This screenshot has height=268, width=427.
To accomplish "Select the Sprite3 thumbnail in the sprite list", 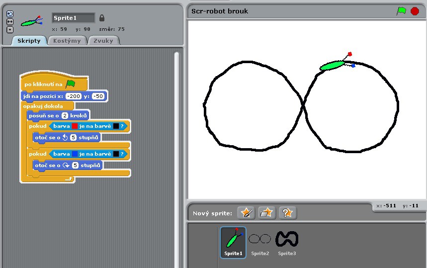I will [287, 242].
